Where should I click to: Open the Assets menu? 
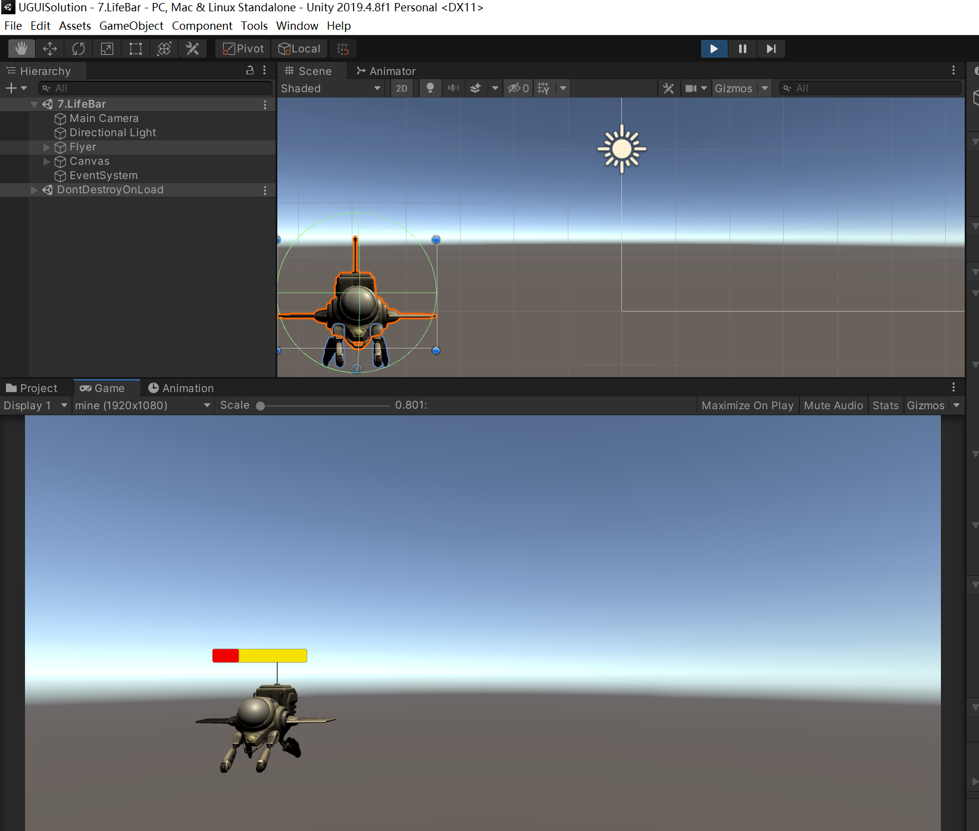[75, 26]
